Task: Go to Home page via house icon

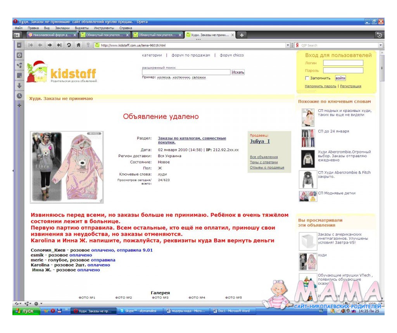Action: pyautogui.click(x=78, y=45)
